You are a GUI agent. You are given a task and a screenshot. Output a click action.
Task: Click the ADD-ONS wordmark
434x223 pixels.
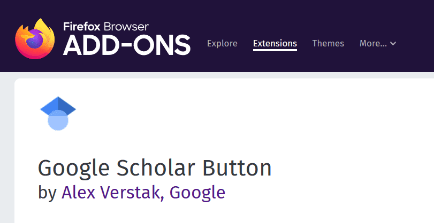tap(127, 45)
